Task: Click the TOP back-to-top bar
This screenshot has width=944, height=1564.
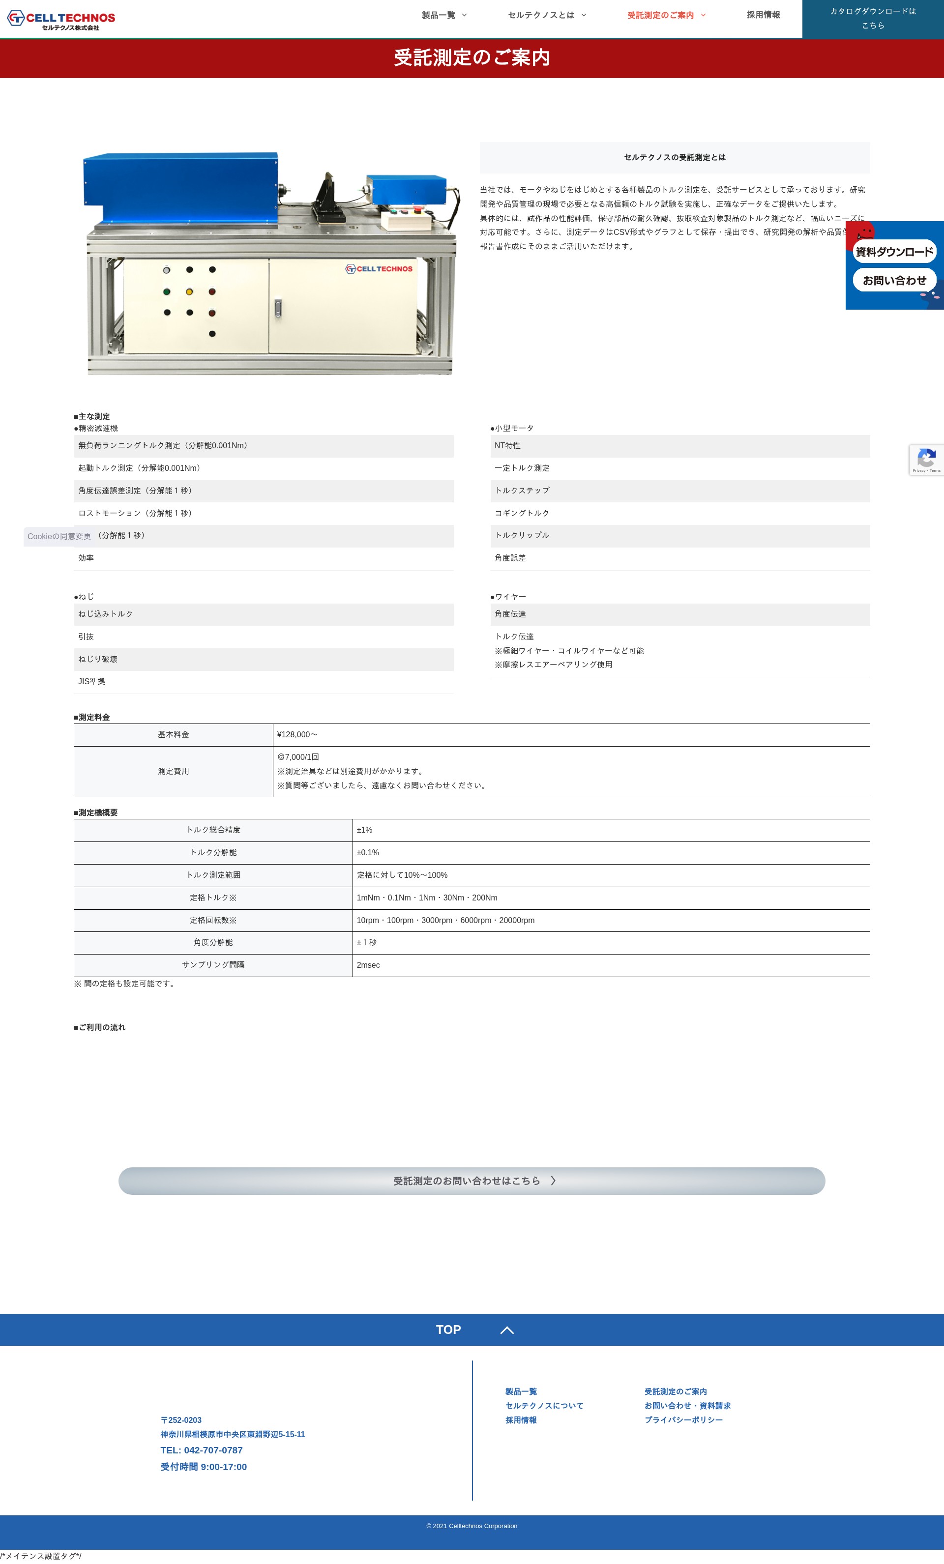Action: coord(472,1330)
